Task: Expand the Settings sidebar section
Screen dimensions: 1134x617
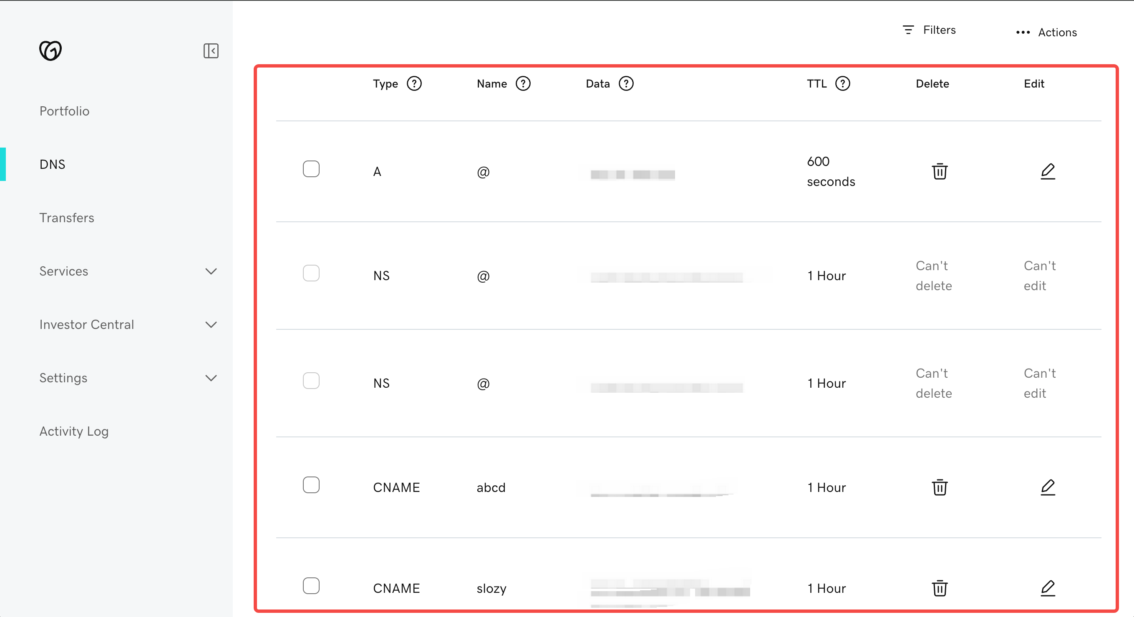Action: [211, 378]
